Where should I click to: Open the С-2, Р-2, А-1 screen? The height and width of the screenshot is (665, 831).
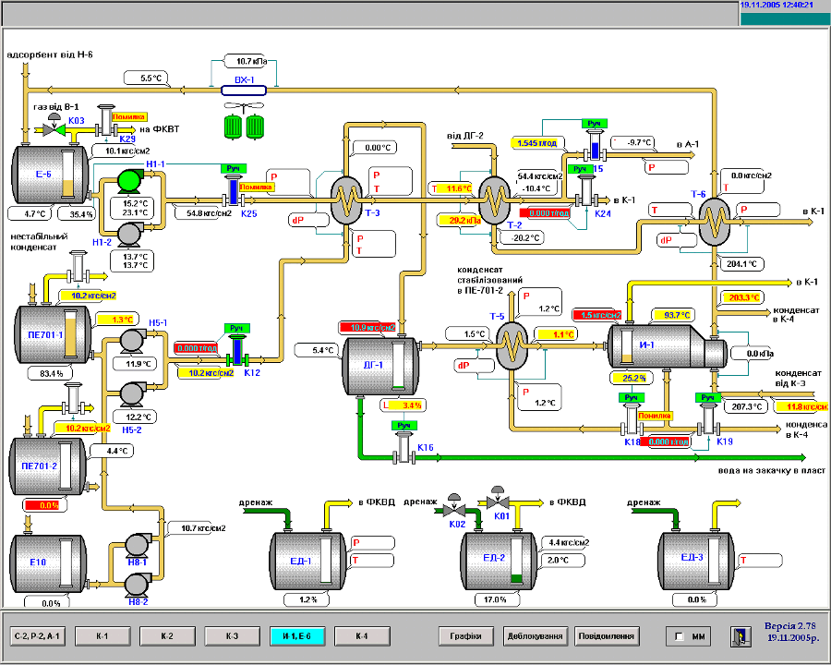coord(38,635)
